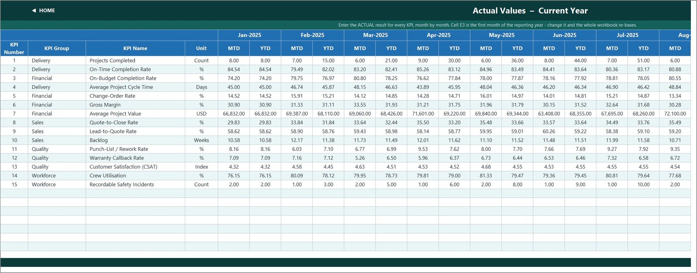This screenshot has height=273, width=697.
Task: Click the Jun-2025 month header
Action: point(565,35)
